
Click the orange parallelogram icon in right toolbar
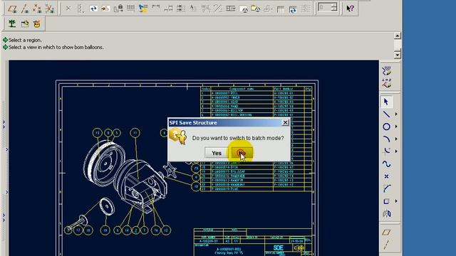(x=386, y=233)
